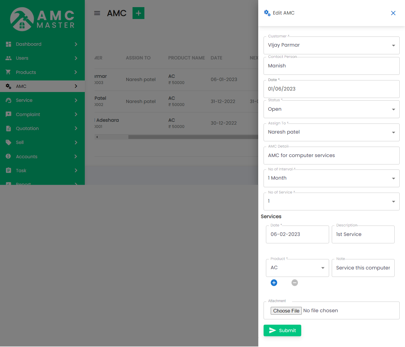This screenshot has height=347, width=405.
Task: Open the Assign To dropdown
Action: point(331,132)
